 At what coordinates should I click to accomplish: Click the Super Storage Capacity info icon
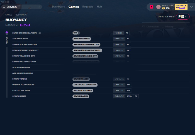pos(40,33)
